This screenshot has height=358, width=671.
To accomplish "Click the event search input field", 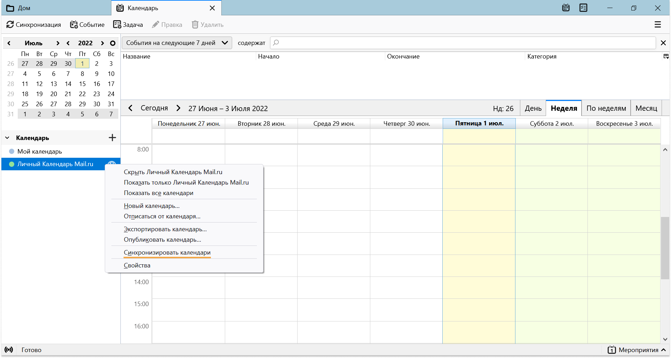I will 463,43.
